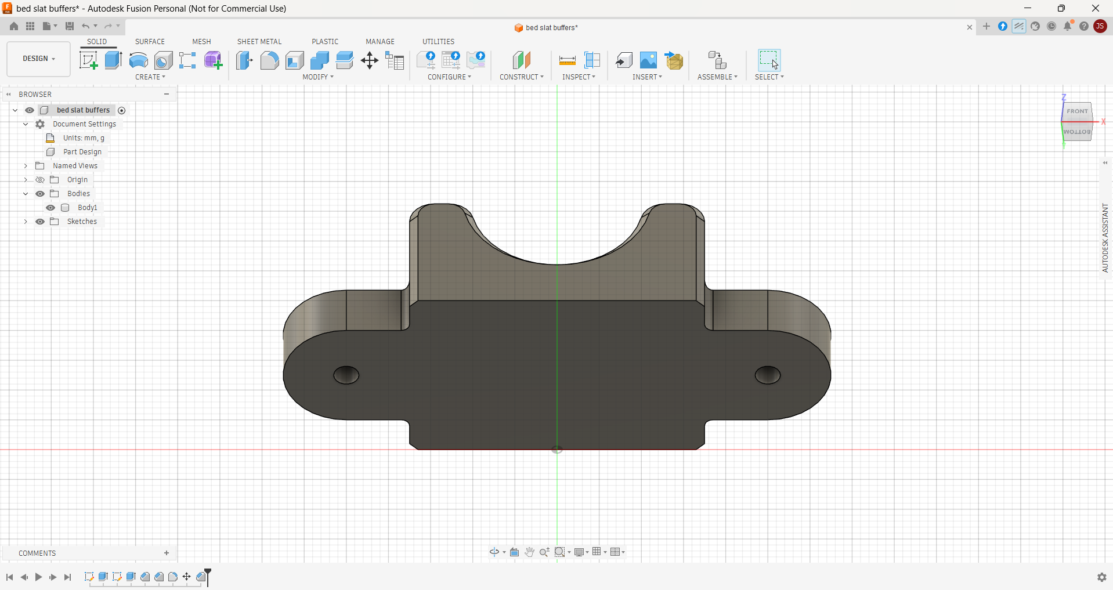Minimize the Browser panel
Screen dimensions: 1113x590
[167, 94]
